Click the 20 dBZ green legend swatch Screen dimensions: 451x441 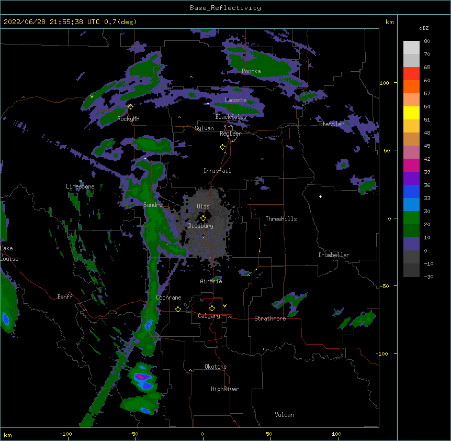411,230
